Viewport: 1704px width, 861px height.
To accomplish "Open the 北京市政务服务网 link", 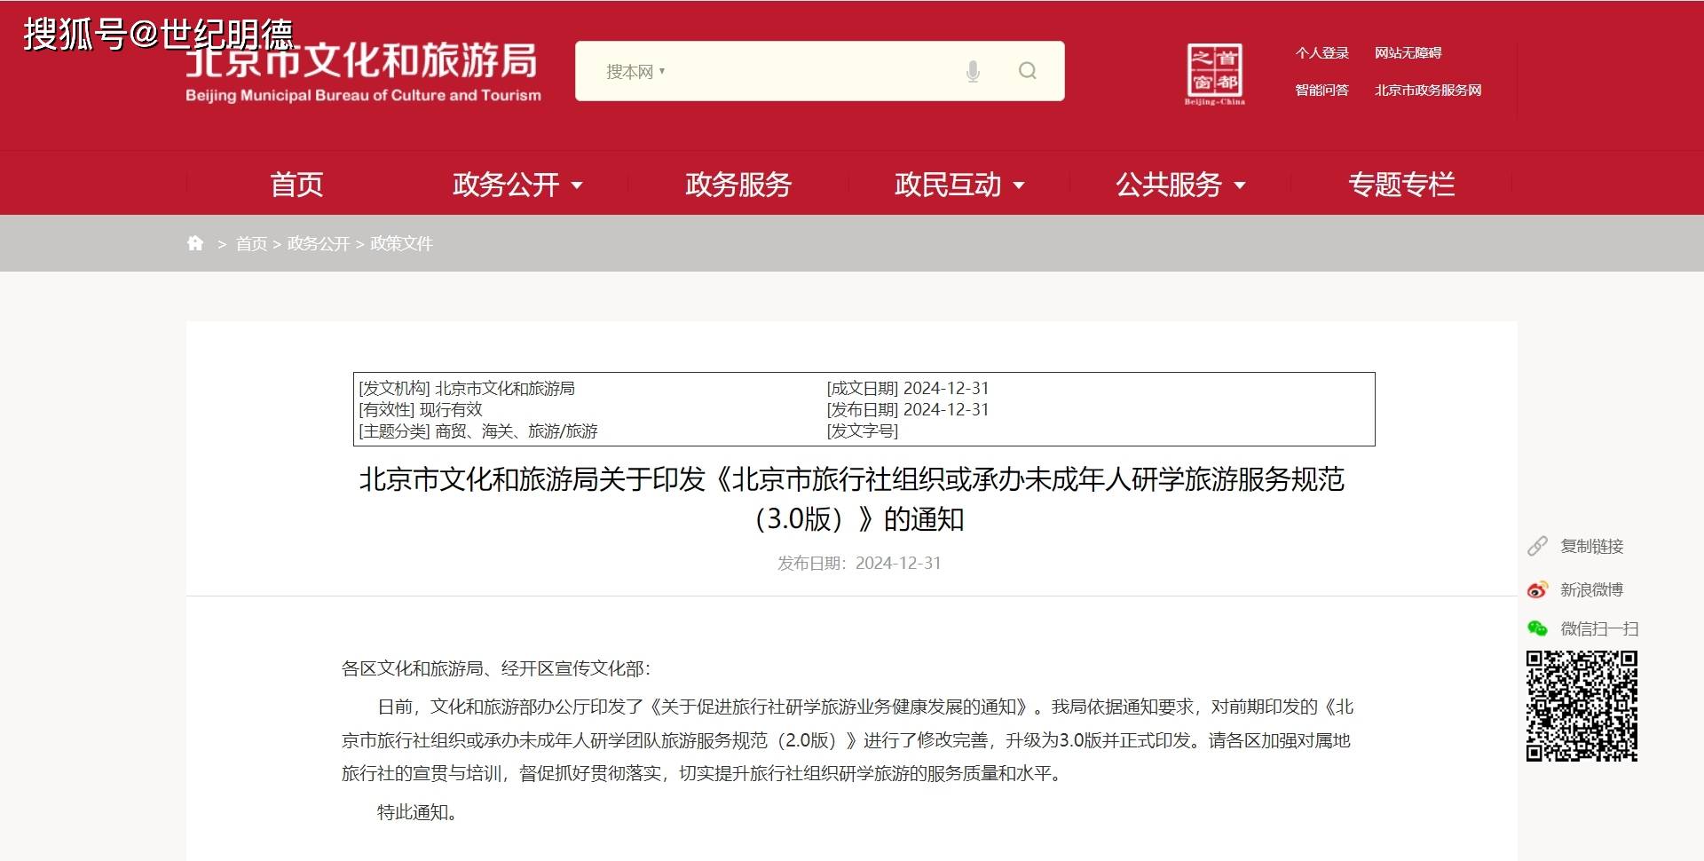I will tap(1429, 90).
